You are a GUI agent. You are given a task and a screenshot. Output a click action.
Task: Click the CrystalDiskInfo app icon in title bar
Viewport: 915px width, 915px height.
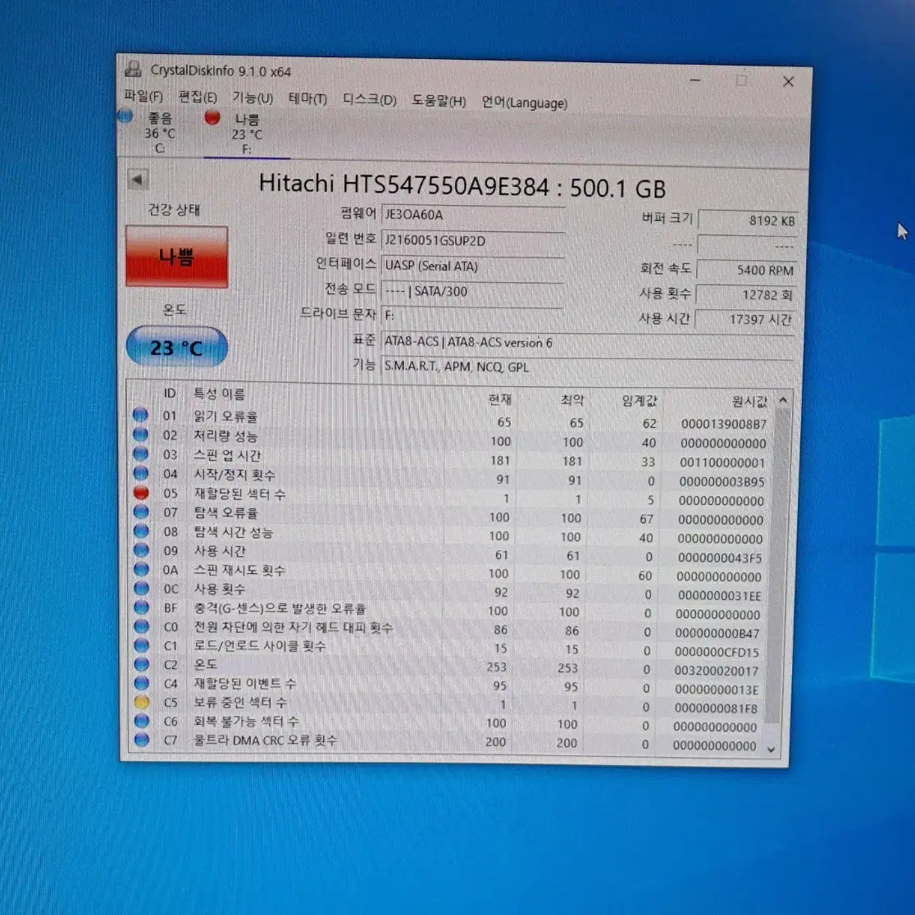(133, 70)
